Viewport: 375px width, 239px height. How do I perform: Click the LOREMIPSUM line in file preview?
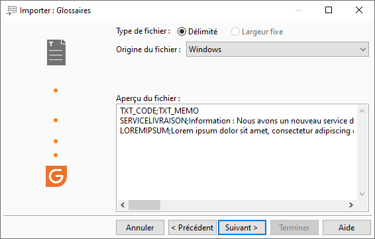pyautogui.click(x=237, y=131)
